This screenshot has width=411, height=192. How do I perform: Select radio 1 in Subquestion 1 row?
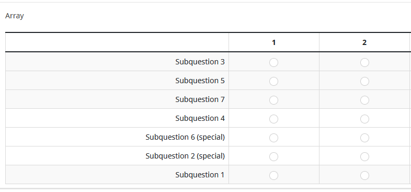click(x=273, y=175)
